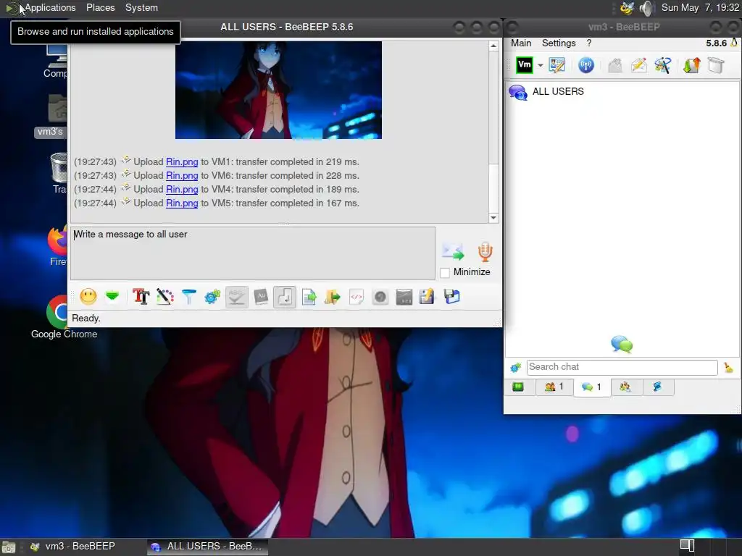Edit your profile with the vCard pencil icon

tap(557, 64)
